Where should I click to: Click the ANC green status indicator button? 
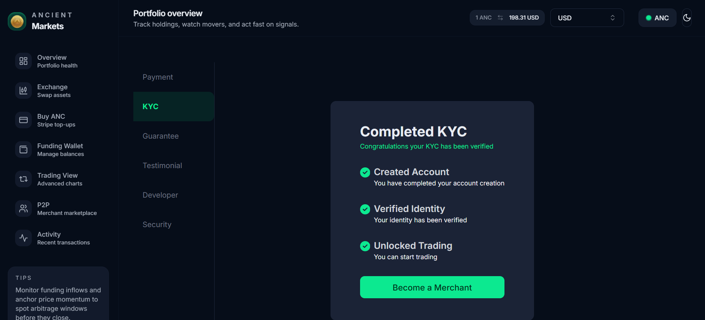click(x=657, y=18)
